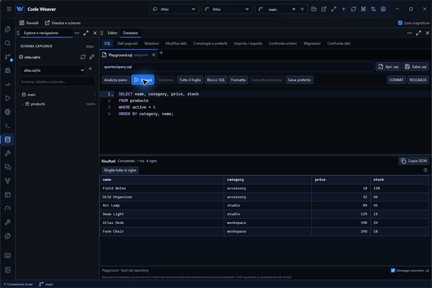Click Sfoglia tutte le righe
The image size is (432, 288).
coord(120,170)
